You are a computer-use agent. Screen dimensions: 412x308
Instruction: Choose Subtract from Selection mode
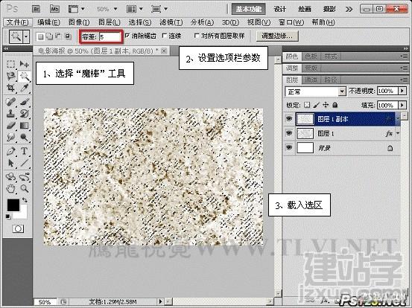pyautogui.click(x=58, y=36)
